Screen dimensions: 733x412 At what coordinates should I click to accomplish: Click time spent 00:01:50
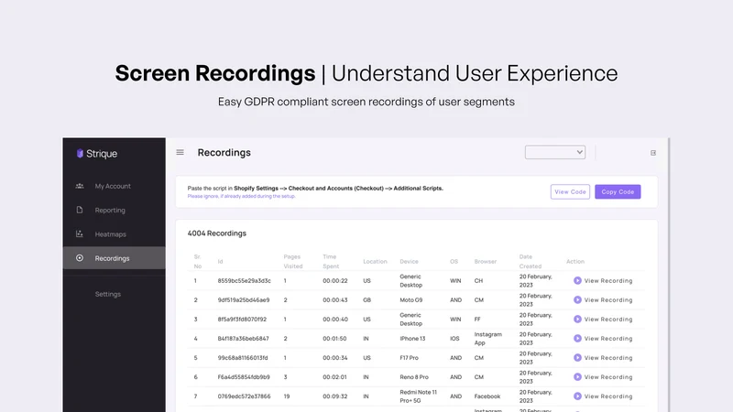334,338
